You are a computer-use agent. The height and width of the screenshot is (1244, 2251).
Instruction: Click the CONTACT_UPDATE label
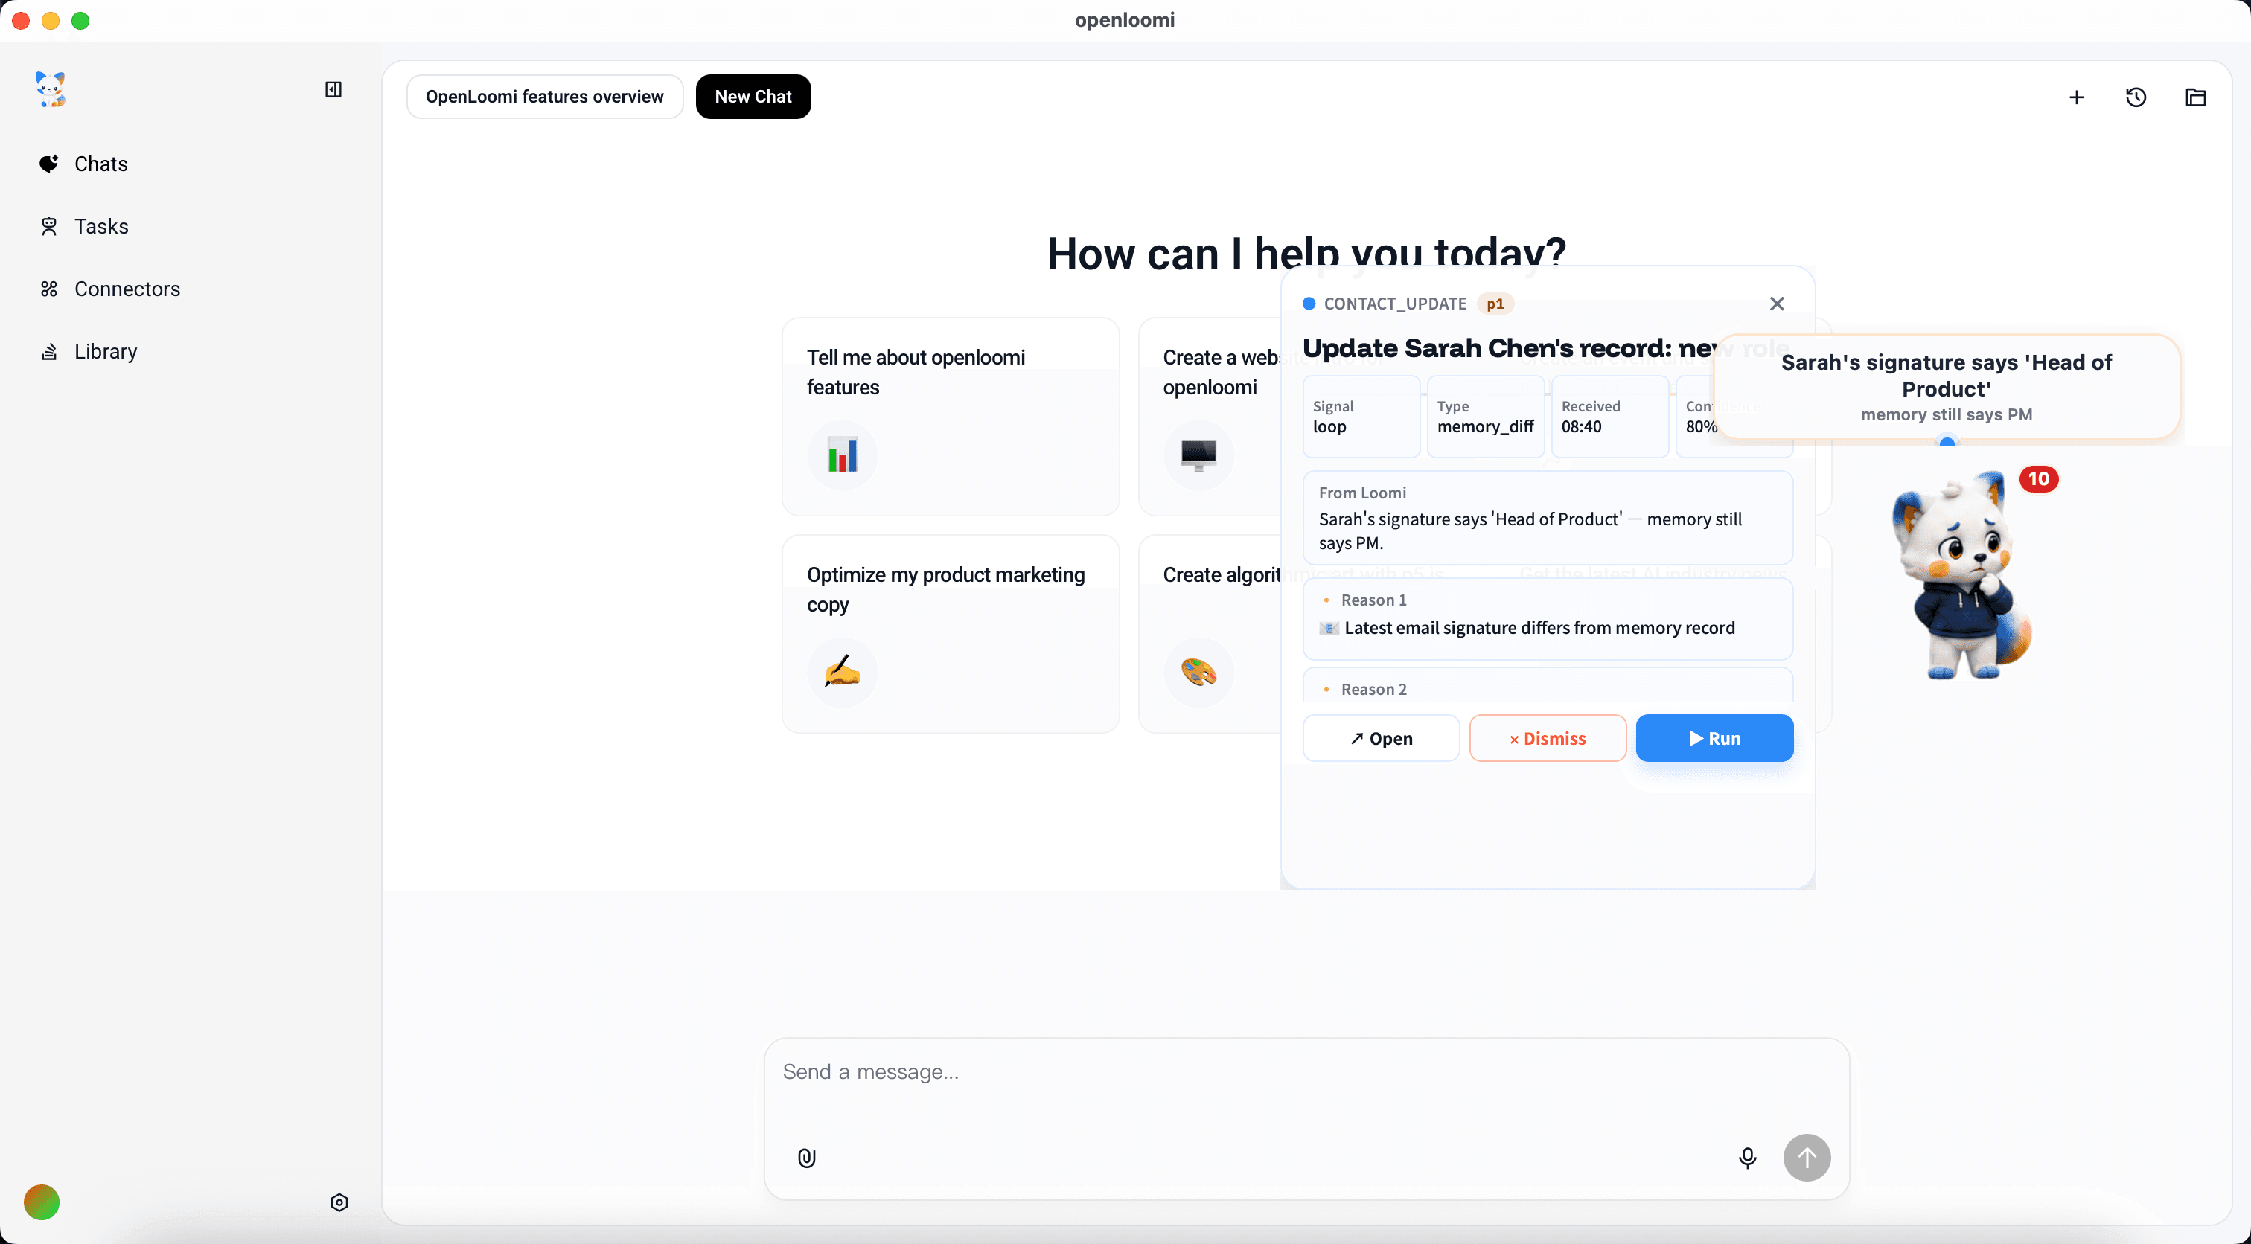pos(1395,304)
